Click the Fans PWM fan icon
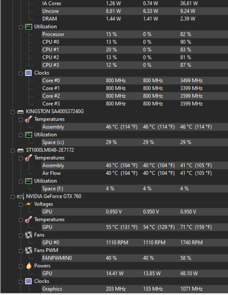The width and height of the screenshot is (228, 295). (28, 250)
